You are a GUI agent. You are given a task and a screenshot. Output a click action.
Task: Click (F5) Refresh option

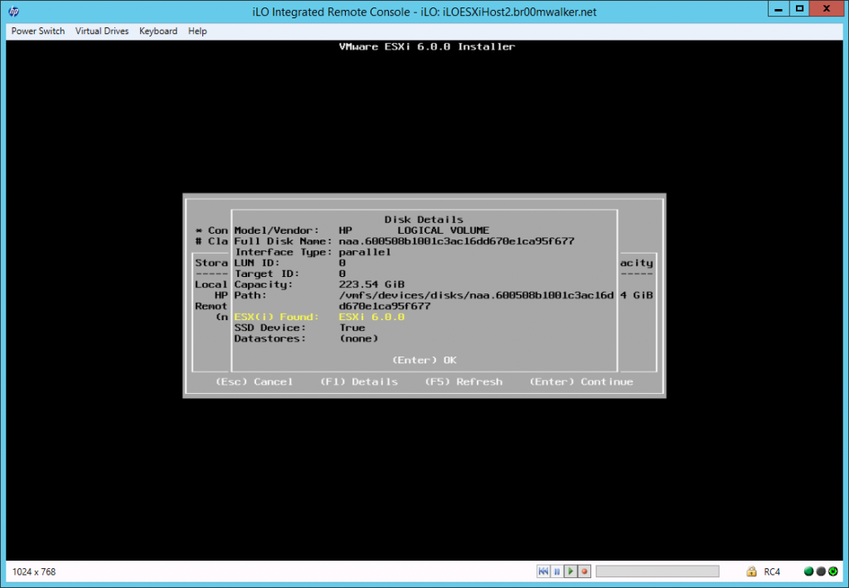(463, 381)
